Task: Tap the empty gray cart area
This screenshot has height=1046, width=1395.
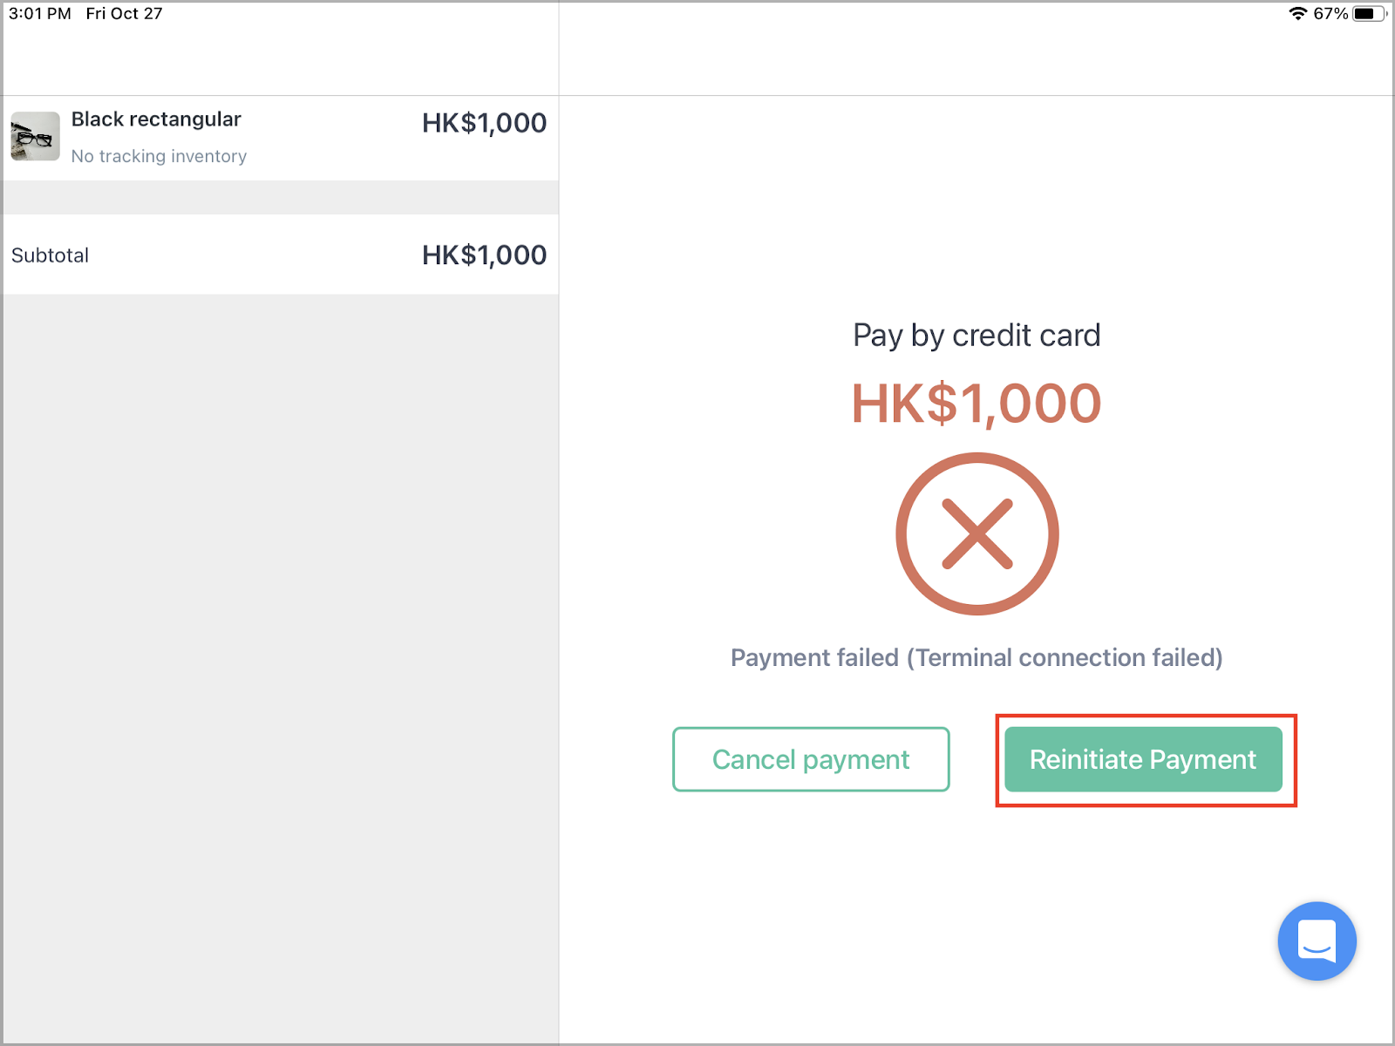Action: point(280,668)
